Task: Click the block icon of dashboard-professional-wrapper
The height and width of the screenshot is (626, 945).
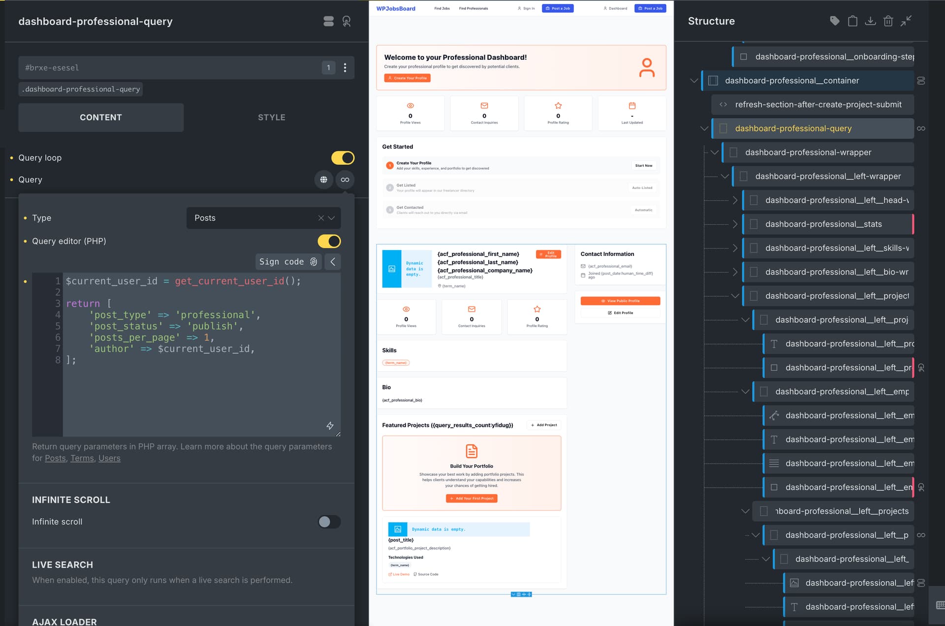Action: (x=733, y=153)
